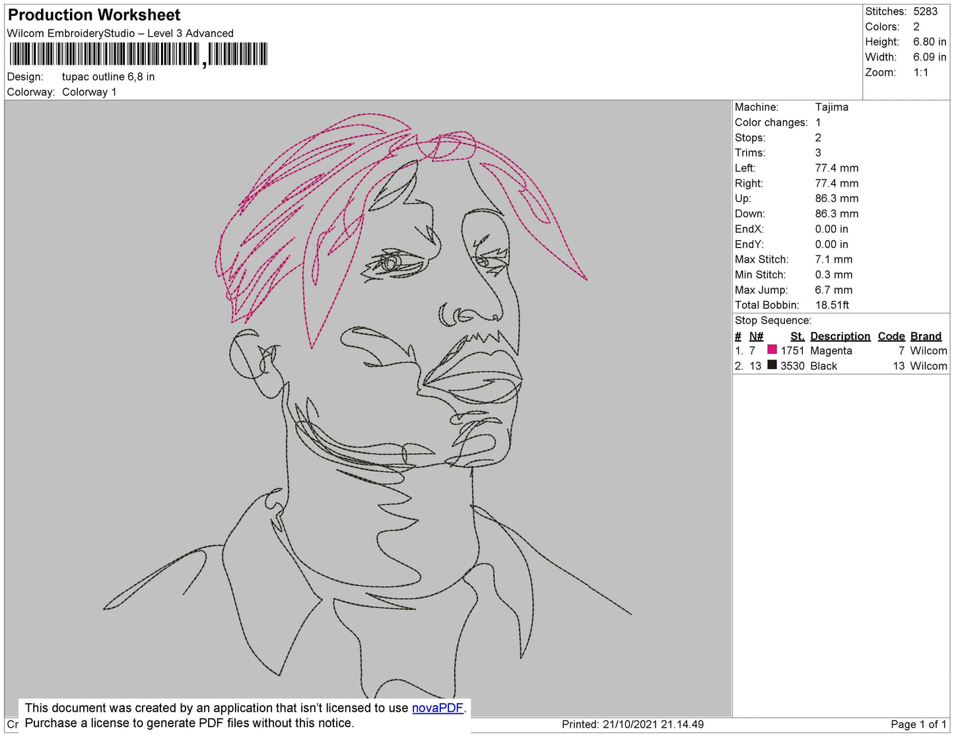
Task: Click the St. column header
Action: [x=796, y=336]
